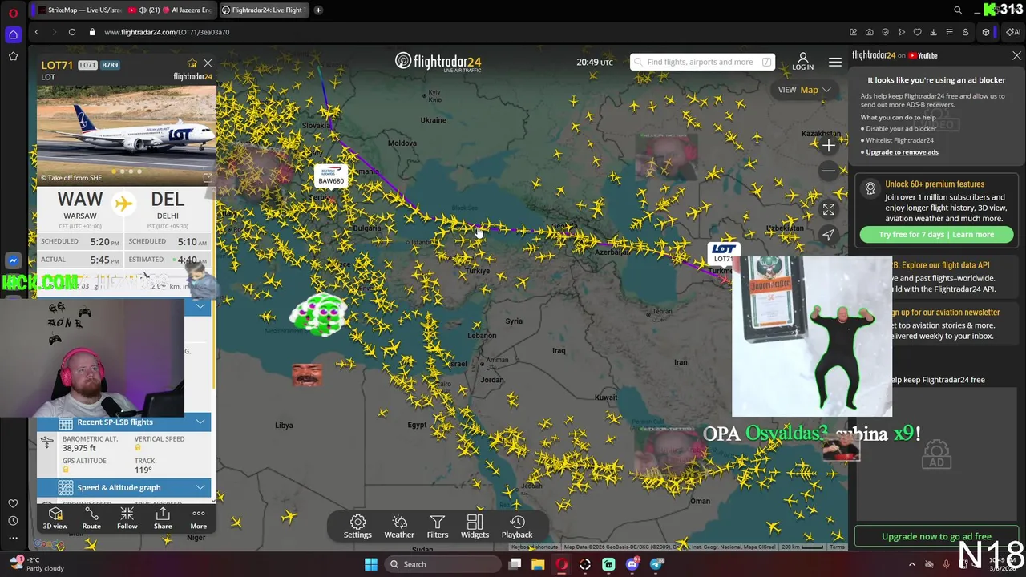Click the Flightradar24 logo
The height and width of the screenshot is (577, 1026).
pyautogui.click(x=438, y=62)
